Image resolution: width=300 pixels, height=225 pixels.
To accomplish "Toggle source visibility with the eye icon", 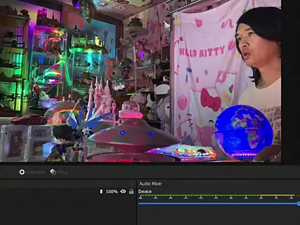I will (123, 191).
